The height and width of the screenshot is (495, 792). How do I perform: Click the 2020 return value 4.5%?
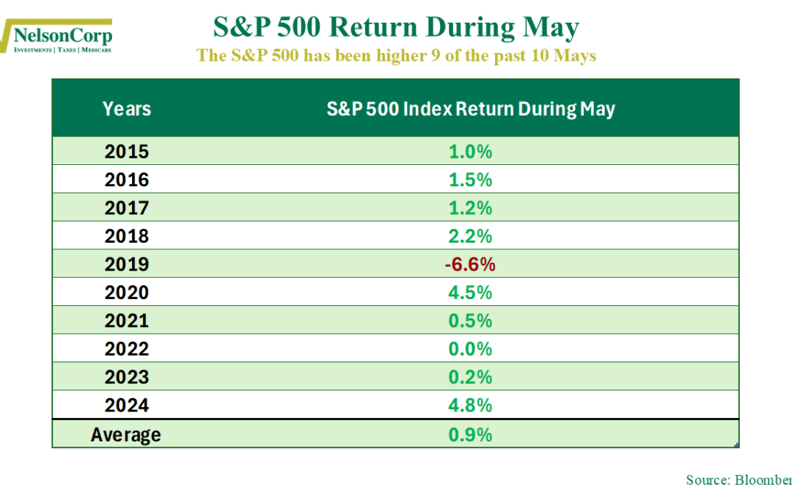coord(470,293)
